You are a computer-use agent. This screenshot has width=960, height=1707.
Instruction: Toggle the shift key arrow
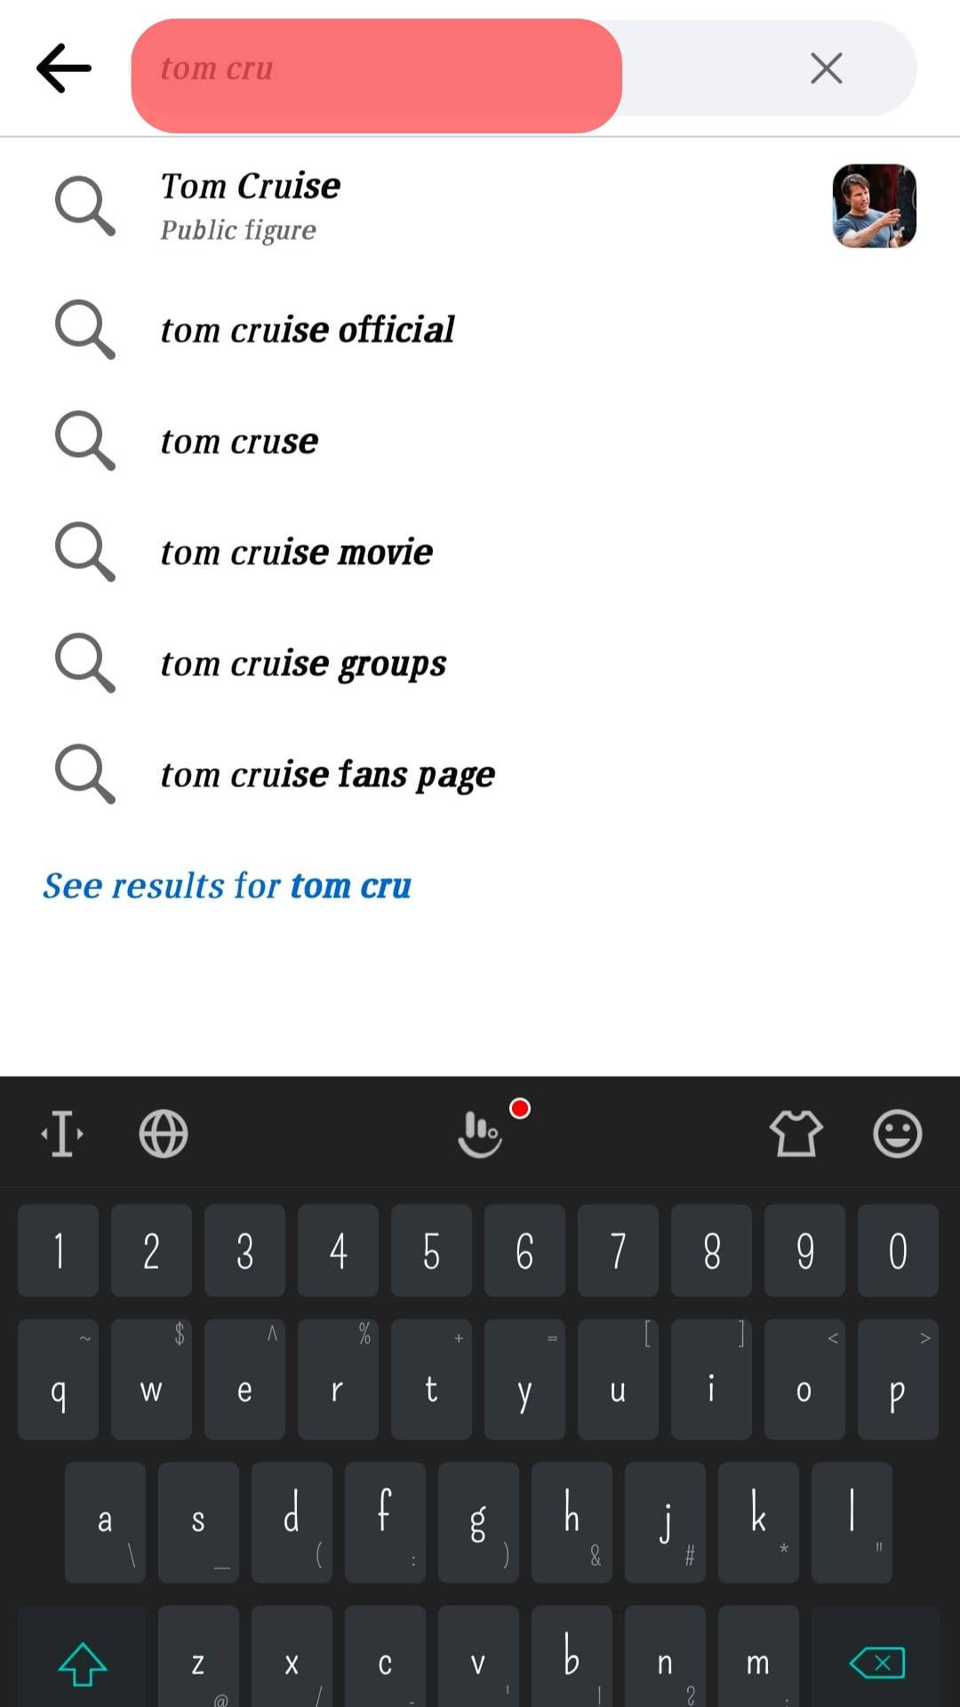point(82,1663)
